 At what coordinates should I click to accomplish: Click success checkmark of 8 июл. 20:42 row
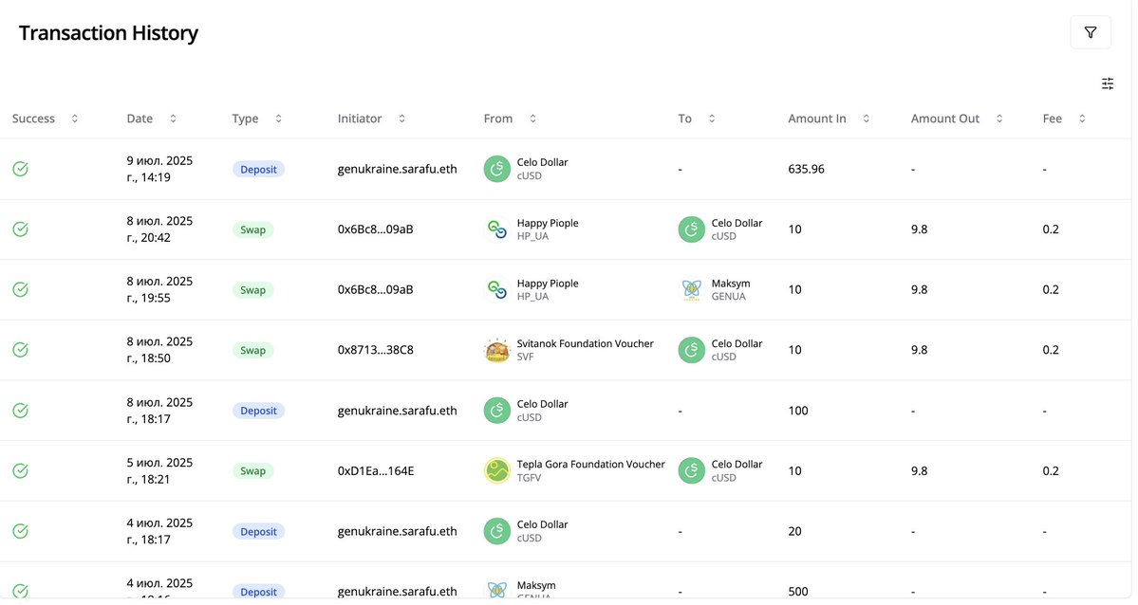(20, 229)
